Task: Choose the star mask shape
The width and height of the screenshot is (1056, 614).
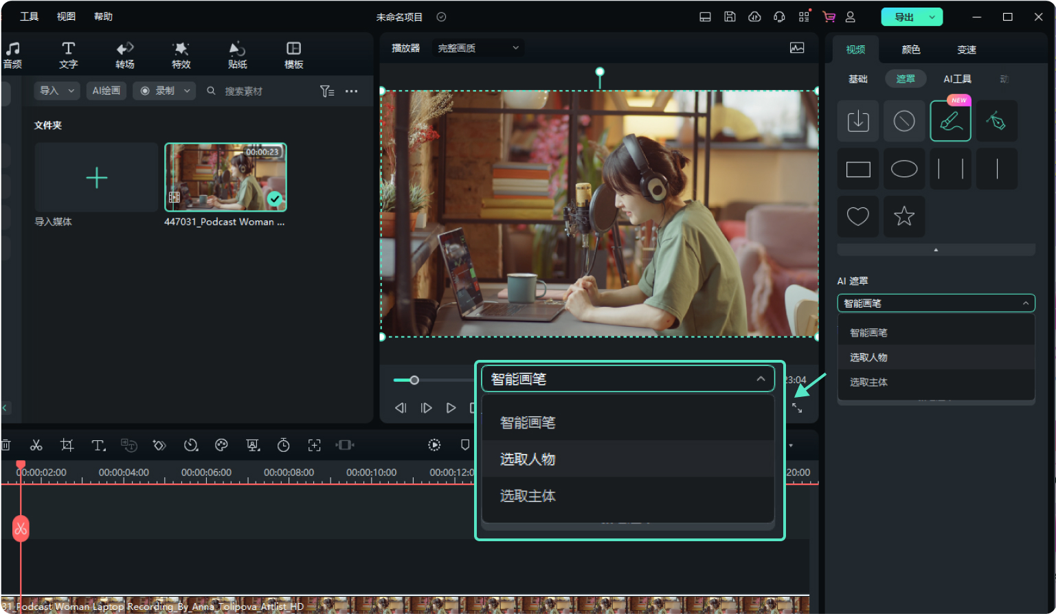Action: click(x=904, y=216)
